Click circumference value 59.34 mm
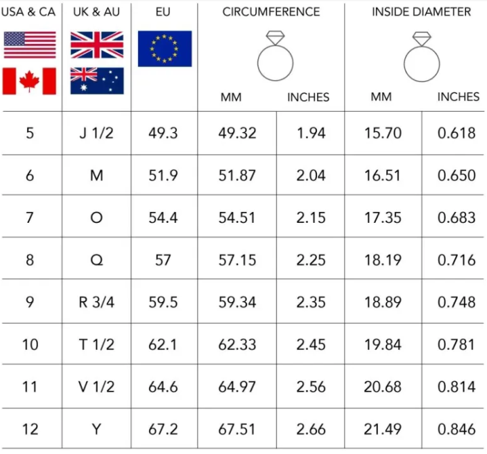Screen dimensions: 487x454 pyautogui.click(x=237, y=302)
